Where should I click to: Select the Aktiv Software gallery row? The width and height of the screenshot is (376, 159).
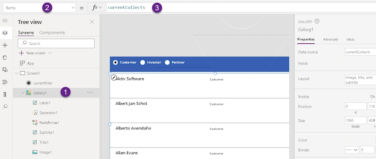tap(200, 86)
